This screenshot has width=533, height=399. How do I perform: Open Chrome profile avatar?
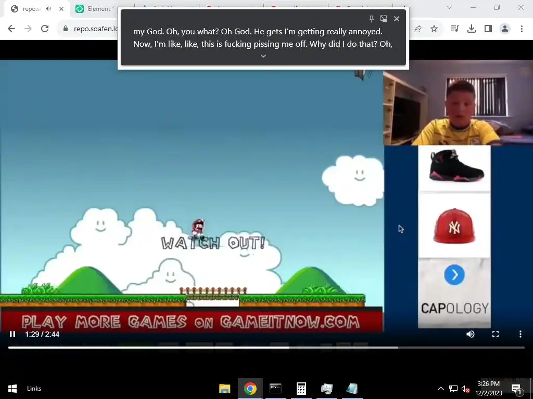tap(505, 29)
